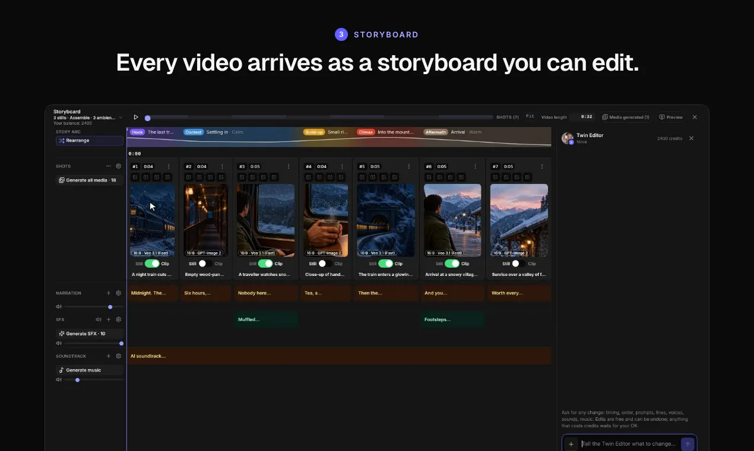
Task: Select the Context story arc tag
Action: pos(194,132)
